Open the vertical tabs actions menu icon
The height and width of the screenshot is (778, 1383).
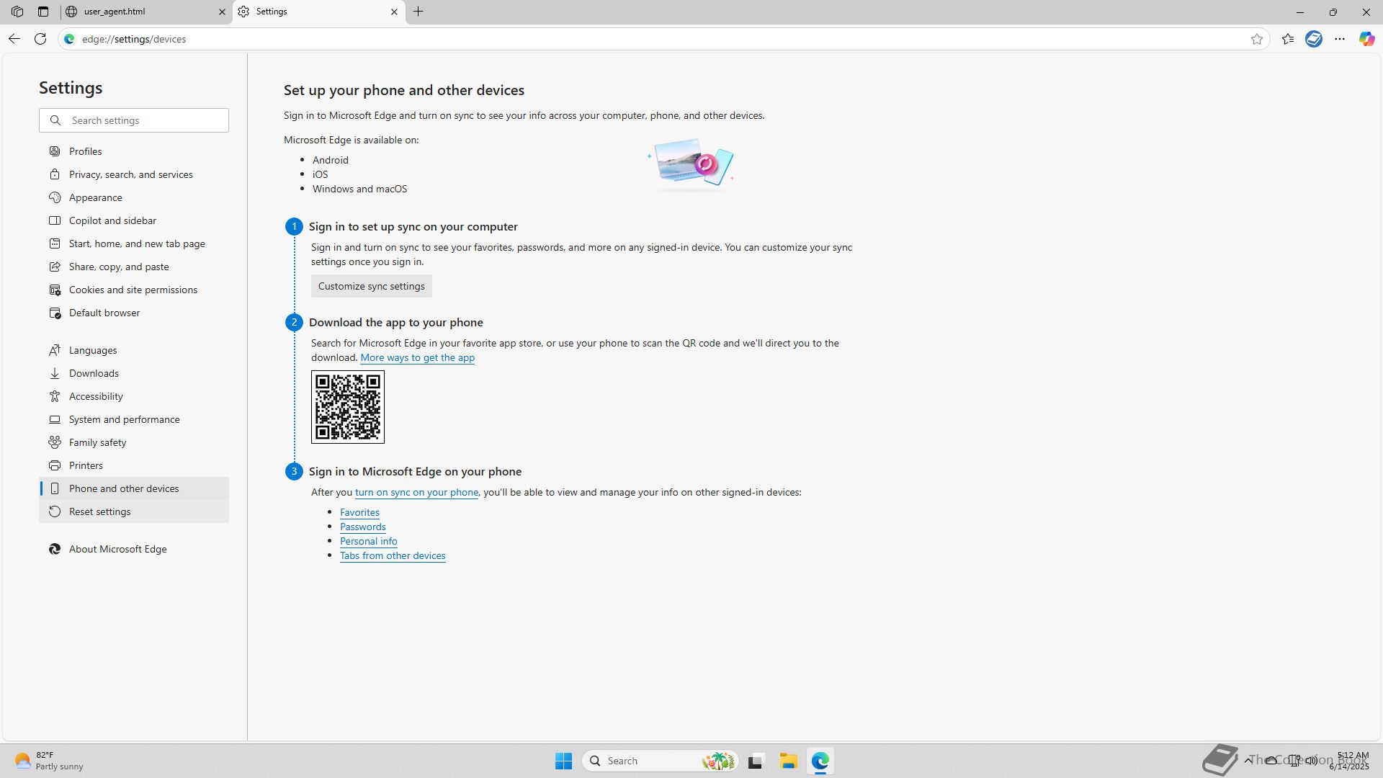pyautogui.click(x=43, y=12)
